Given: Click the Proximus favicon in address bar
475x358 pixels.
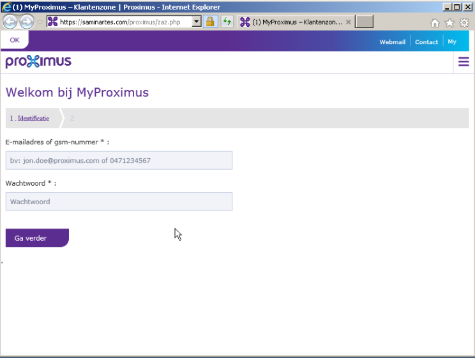Looking at the screenshot, I should pyautogui.click(x=53, y=22).
